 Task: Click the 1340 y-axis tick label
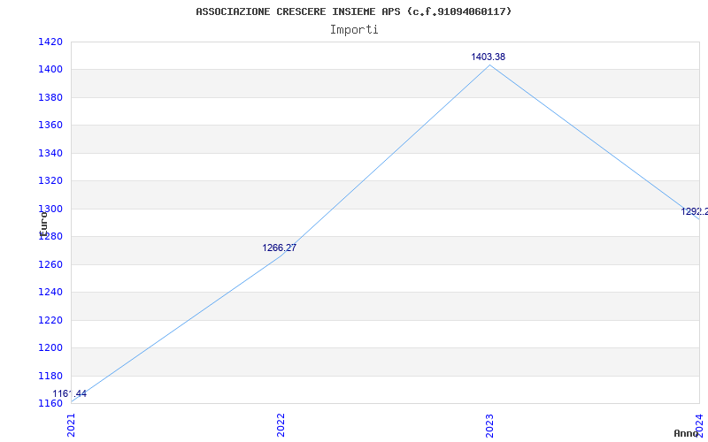(x=50, y=153)
